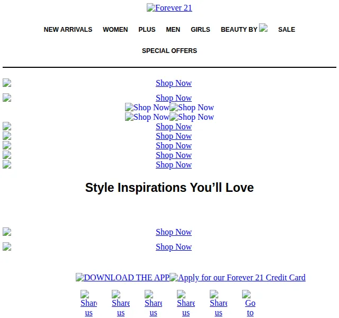339x318 pixels.
Task: Click the Share us icon next to Go to
Action: [218, 304]
